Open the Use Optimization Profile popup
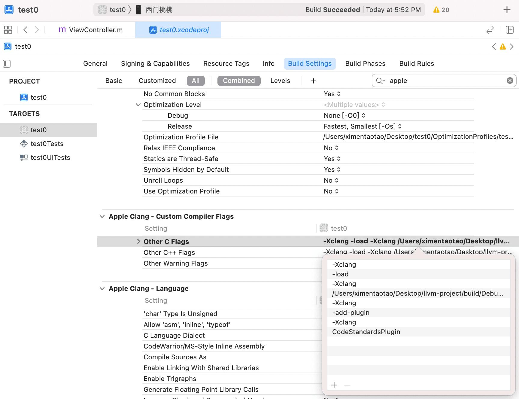This screenshot has height=399, width=519. pos(331,191)
